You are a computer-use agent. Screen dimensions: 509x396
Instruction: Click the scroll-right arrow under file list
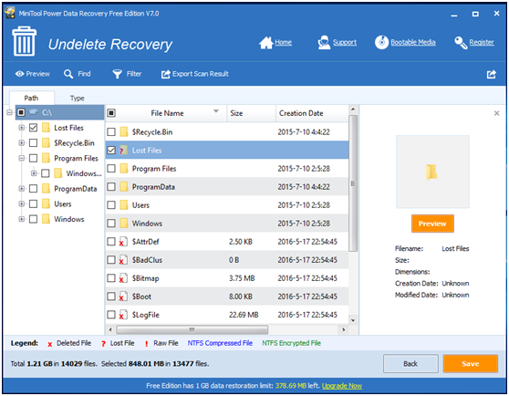(344, 329)
